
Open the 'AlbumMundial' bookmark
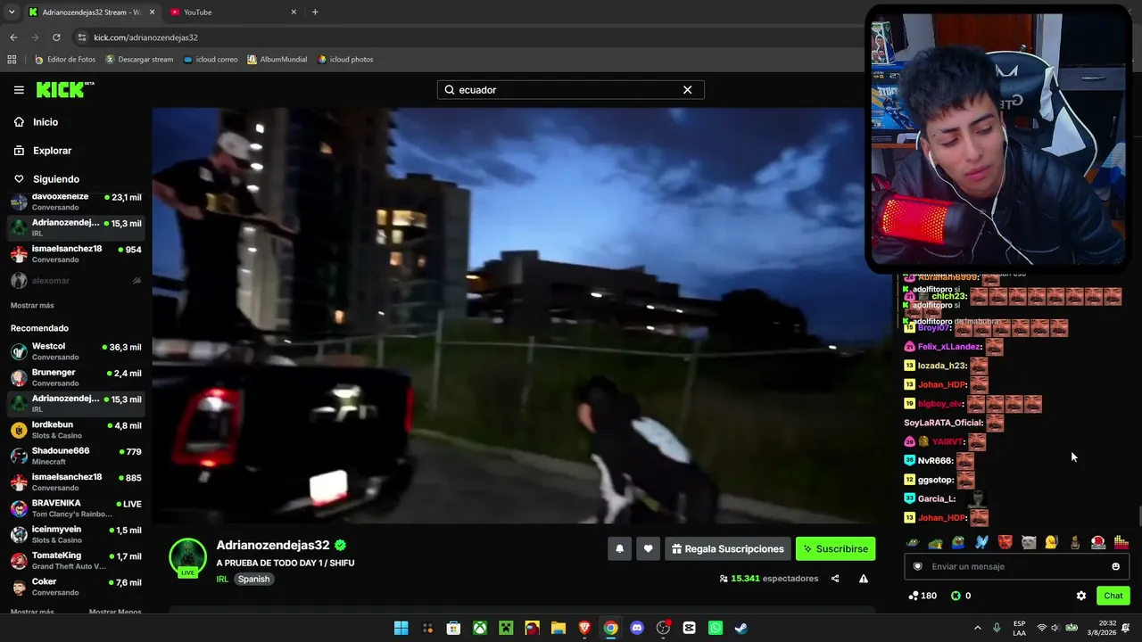[277, 60]
